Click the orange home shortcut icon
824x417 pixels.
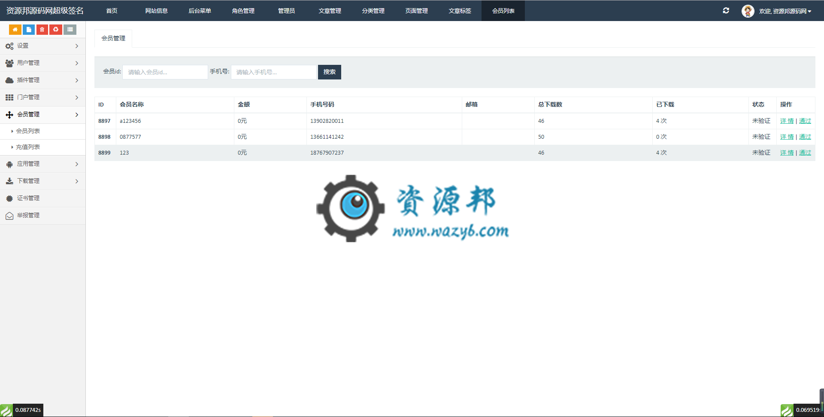(x=15, y=30)
